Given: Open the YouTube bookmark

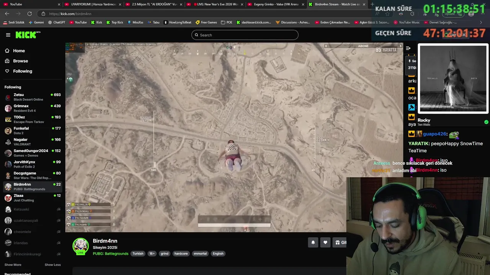Looking at the screenshot, I should [78, 23].
